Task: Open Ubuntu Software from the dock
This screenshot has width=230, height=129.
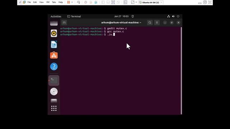Action: tap(54, 55)
